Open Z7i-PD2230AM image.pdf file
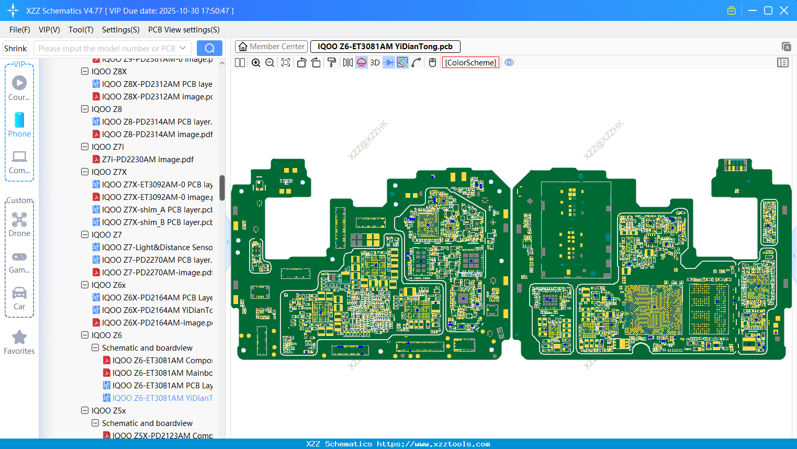 tap(143, 159)
